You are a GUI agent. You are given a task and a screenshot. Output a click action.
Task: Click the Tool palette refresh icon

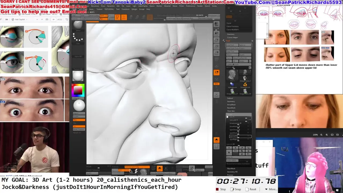(252, 41)
